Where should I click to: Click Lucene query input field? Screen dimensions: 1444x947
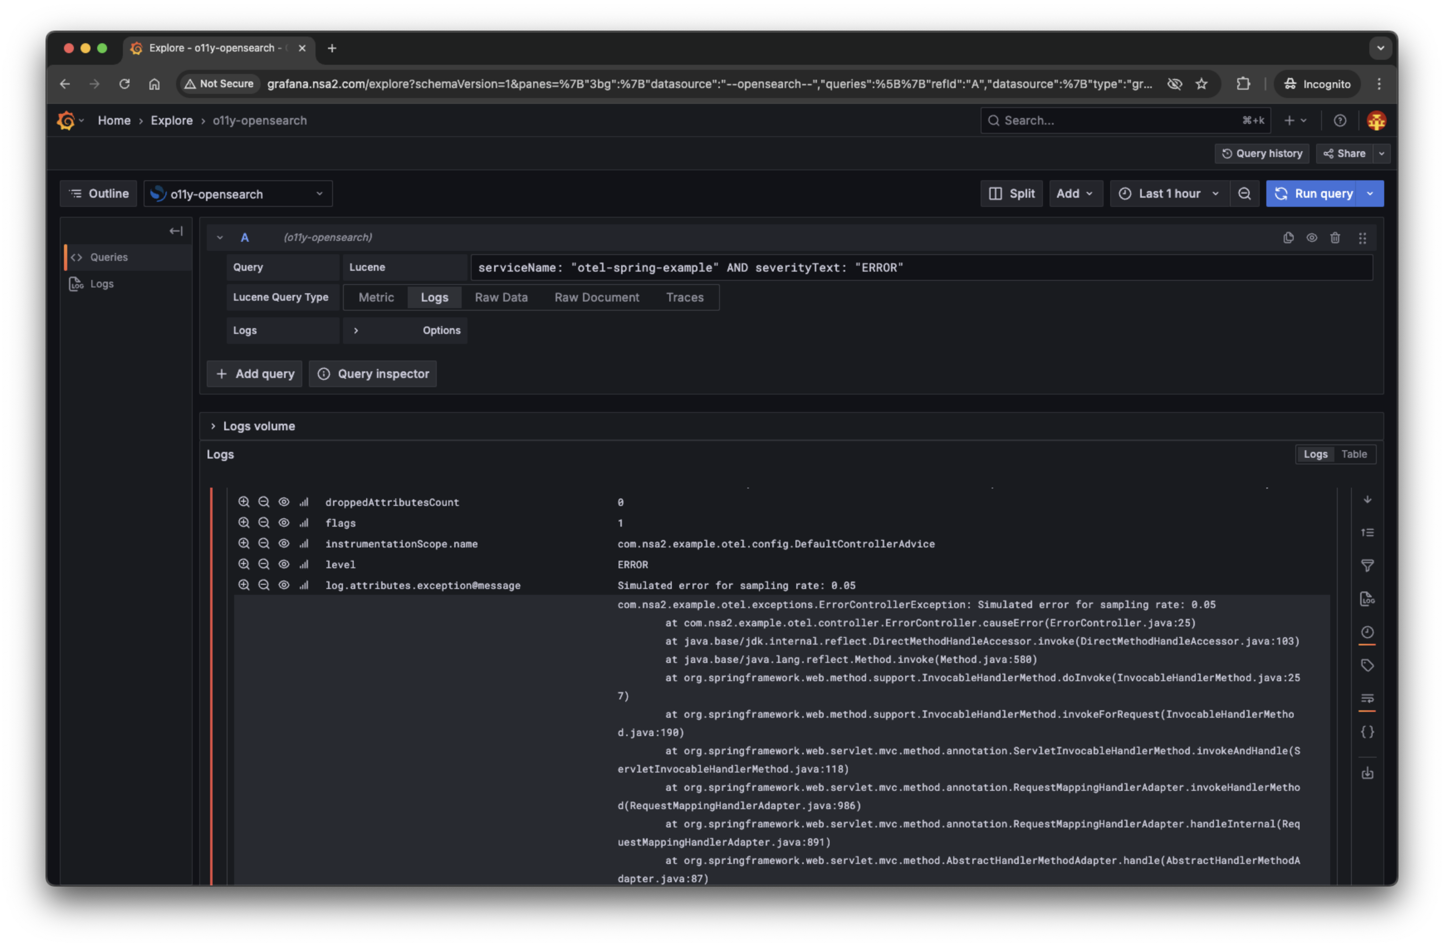click(x=921, y=268)
